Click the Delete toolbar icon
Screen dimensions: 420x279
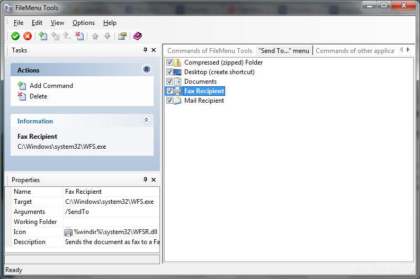(79, 36)
